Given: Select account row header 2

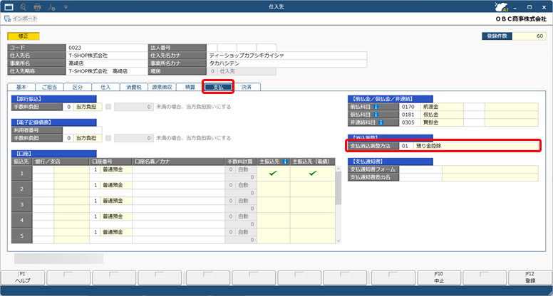Looking at the screenshot, I should pos(21,189).
